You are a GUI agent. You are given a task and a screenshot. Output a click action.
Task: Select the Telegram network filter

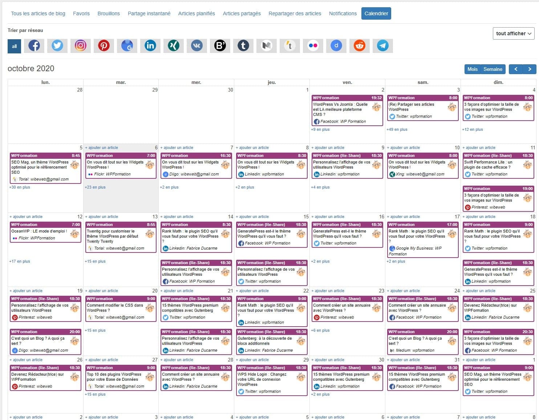[x=382, y=46]
